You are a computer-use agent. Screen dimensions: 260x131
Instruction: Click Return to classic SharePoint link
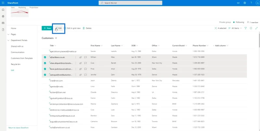pyautogui.click(x=19, y=128)
